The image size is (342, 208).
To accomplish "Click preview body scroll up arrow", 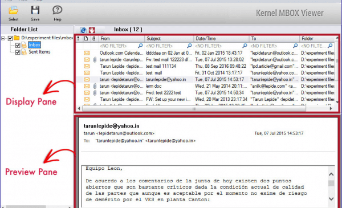I will pyautogui.click(x=331, y=174).
